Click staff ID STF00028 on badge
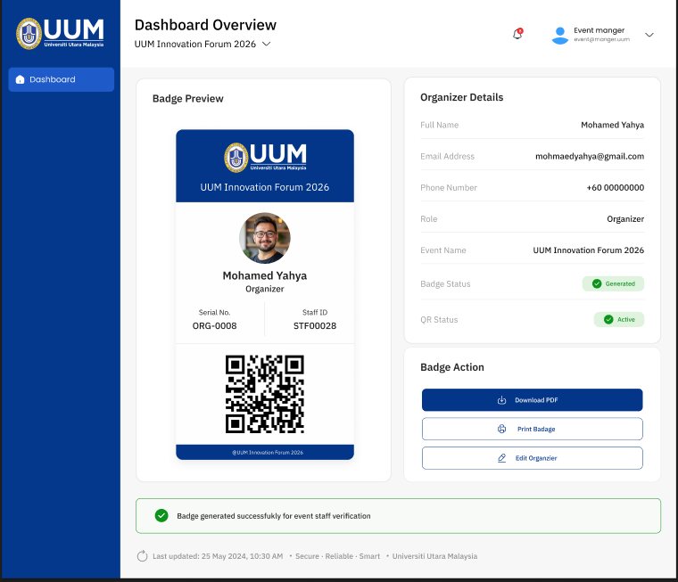Viewport: 678px width, 582px height. point(315,326)
